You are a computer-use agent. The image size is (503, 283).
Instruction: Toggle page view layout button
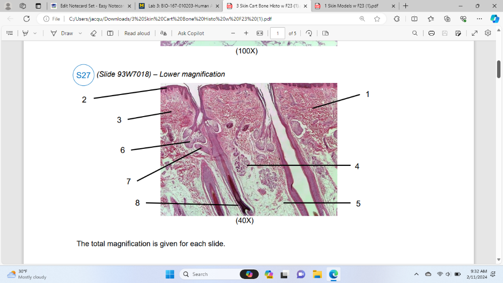pos(325,33)
